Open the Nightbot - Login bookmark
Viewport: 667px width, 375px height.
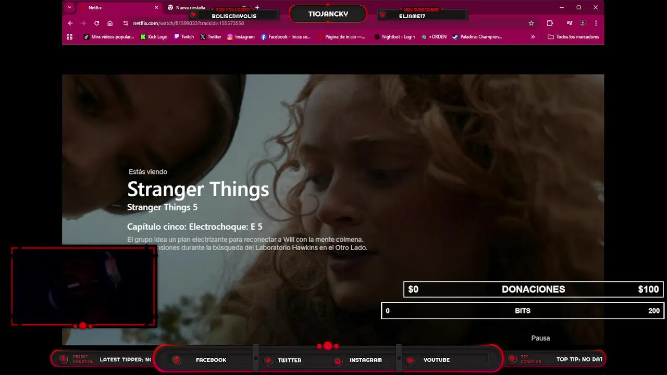coord(394,37)
